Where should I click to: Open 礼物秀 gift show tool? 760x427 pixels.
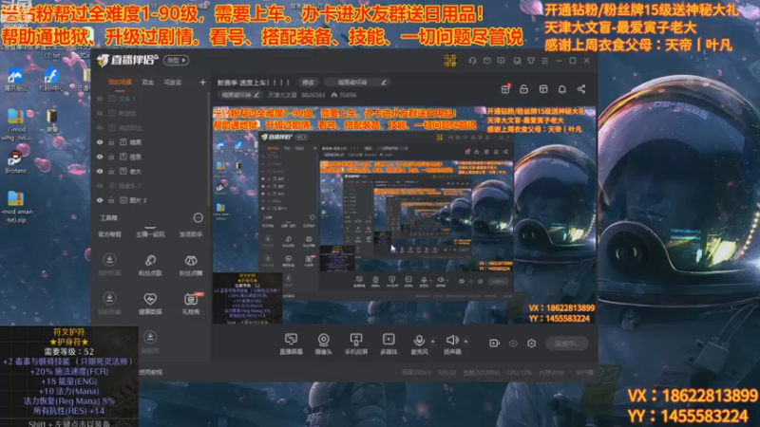click(191, 304)
